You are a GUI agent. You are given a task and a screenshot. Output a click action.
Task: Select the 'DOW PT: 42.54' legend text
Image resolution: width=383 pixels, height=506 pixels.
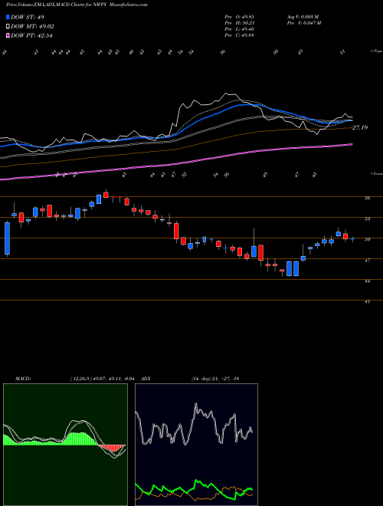(x=31, y=35)
